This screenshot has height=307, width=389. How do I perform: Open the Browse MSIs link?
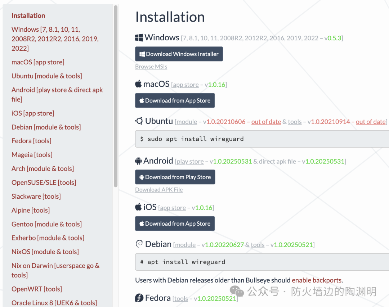151,67
